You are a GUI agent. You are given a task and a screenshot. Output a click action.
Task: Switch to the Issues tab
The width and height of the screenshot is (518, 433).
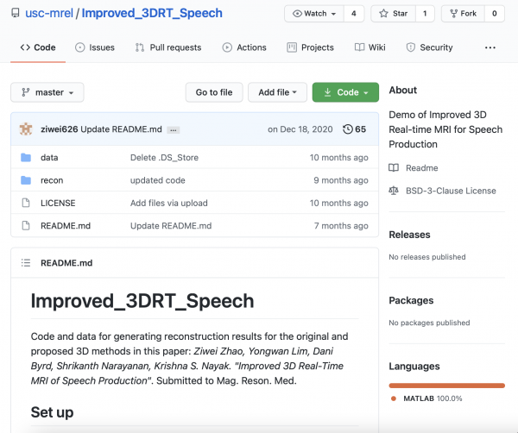point(94,47)
